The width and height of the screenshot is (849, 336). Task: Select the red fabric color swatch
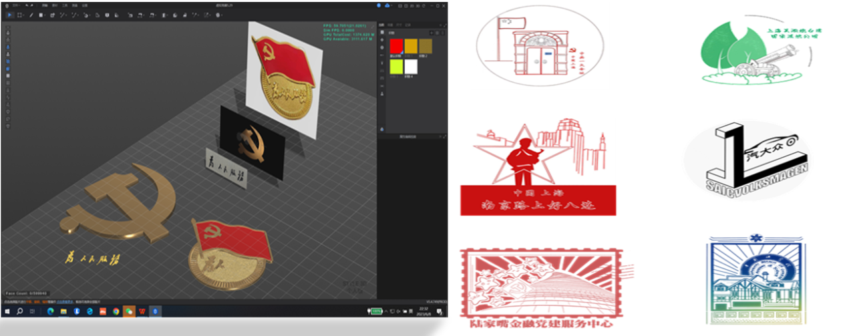[x=395, y=45]
